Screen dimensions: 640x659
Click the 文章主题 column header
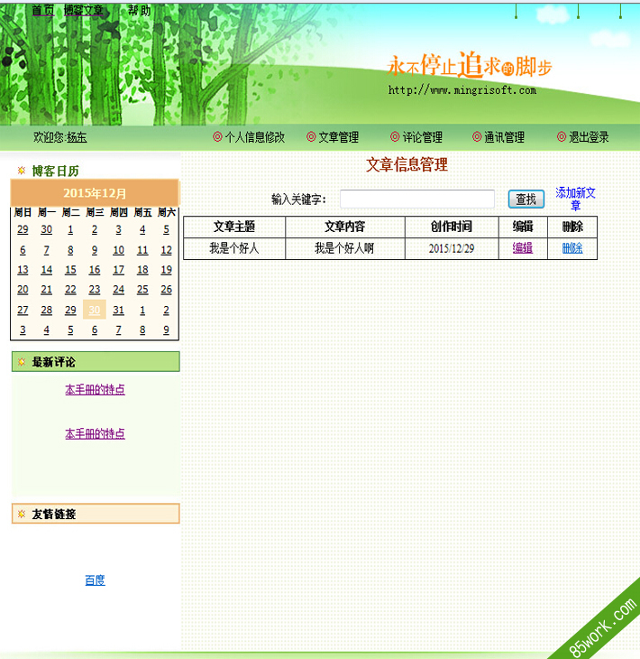point(234,227)
